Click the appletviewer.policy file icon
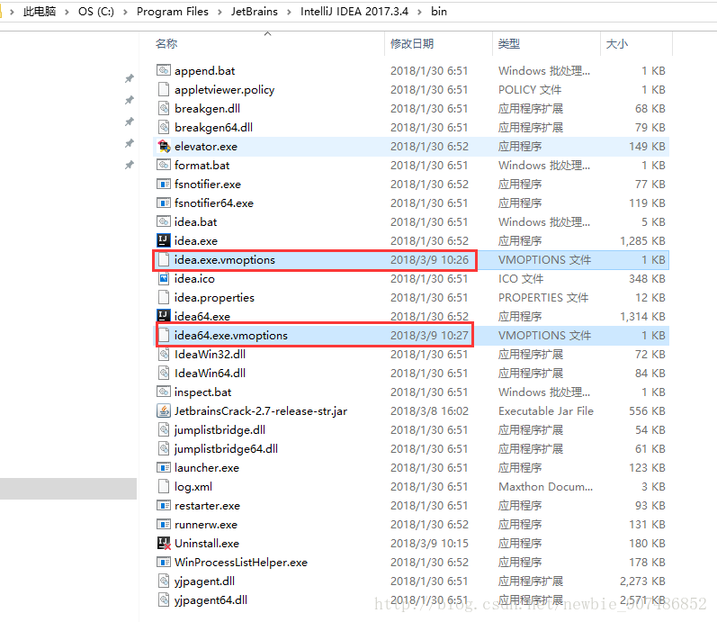Viewport: 717px width, 622px height. 164,89
